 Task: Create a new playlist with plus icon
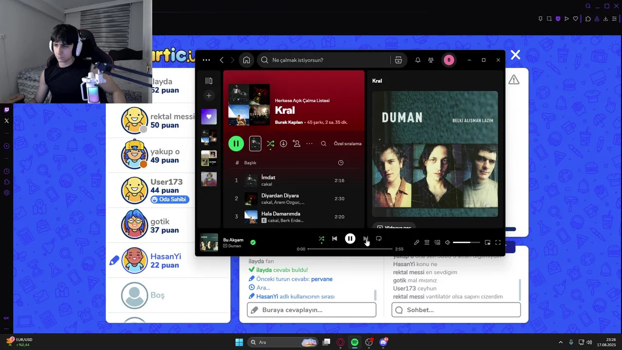coord(209,96)
